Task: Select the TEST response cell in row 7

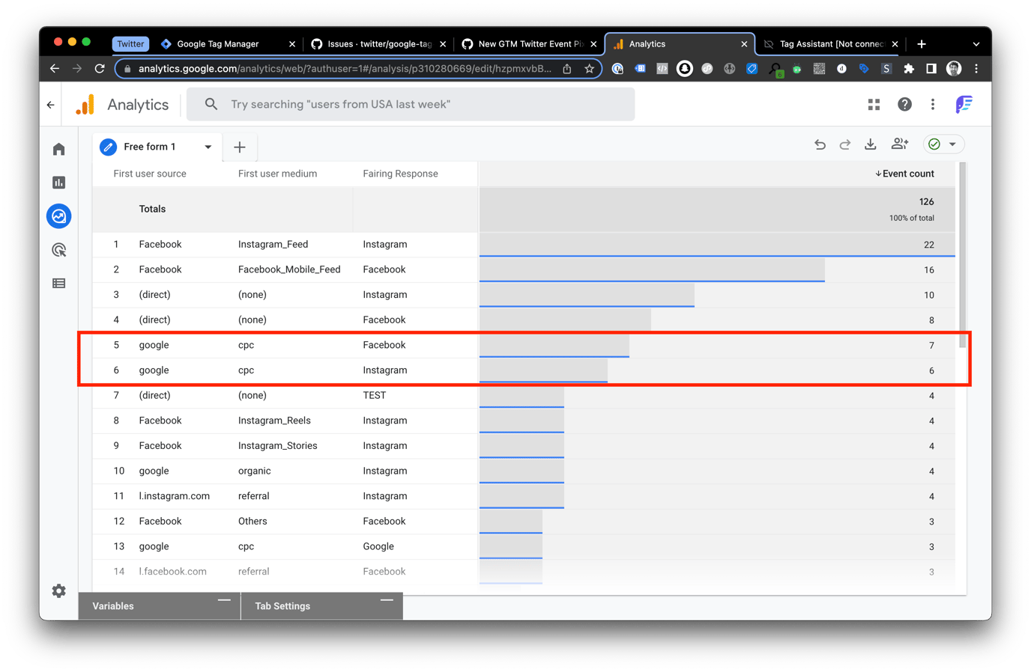Action: [375, 396]
